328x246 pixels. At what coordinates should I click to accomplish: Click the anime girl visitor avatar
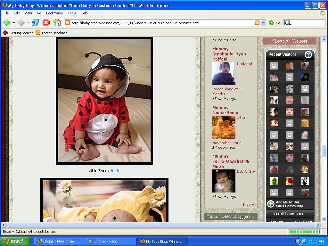pyautogui.click(x=290, y=146)
